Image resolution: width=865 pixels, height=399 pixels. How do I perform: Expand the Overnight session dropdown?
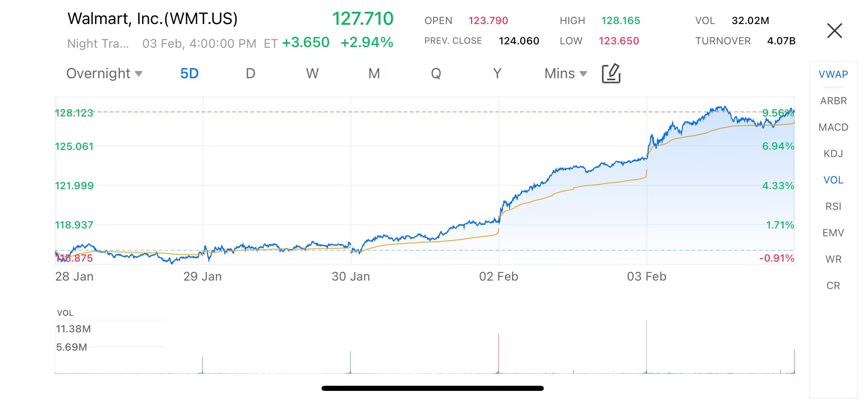click(104, 74)
